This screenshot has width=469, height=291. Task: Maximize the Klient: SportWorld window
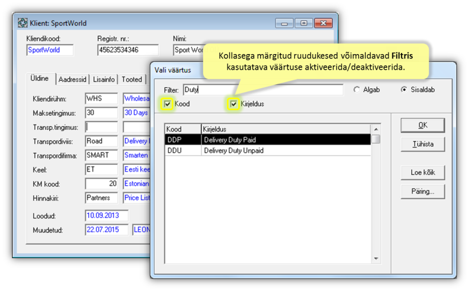point(304,23)
